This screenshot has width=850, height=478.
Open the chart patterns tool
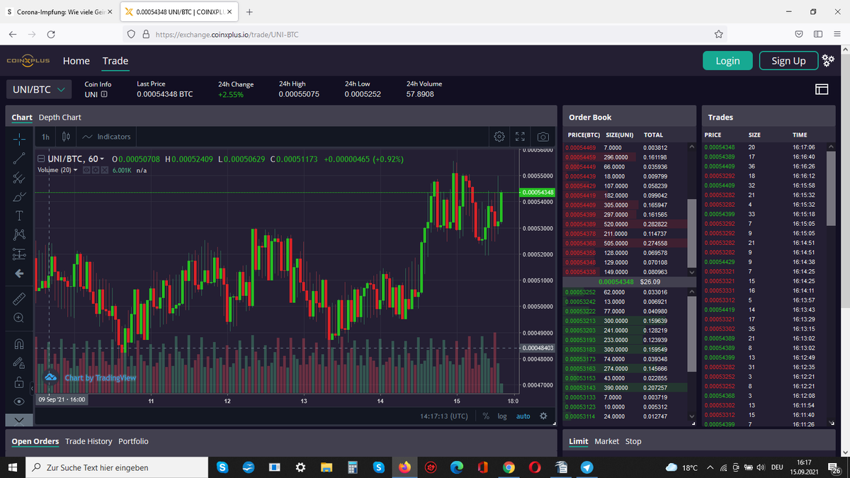[x=20, y=234]
